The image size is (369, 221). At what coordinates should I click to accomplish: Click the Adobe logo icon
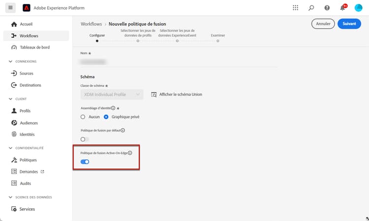coord(27,8)
